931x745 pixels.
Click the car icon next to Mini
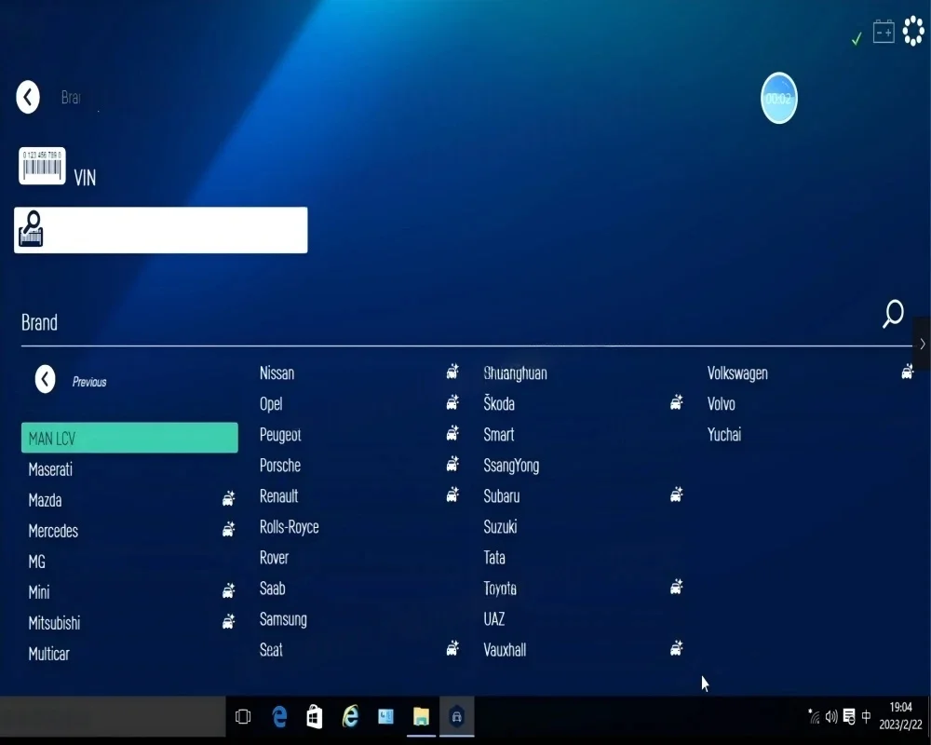pos(229,589)
